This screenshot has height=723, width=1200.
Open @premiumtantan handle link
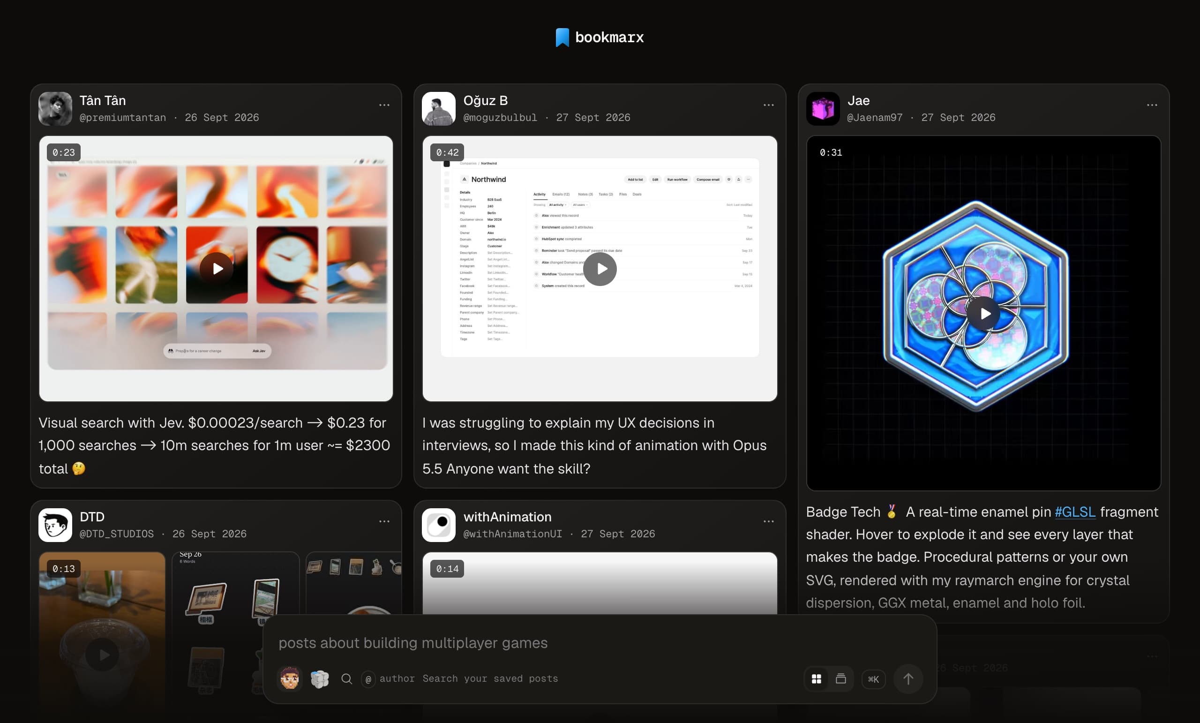[x=123, y=117]
